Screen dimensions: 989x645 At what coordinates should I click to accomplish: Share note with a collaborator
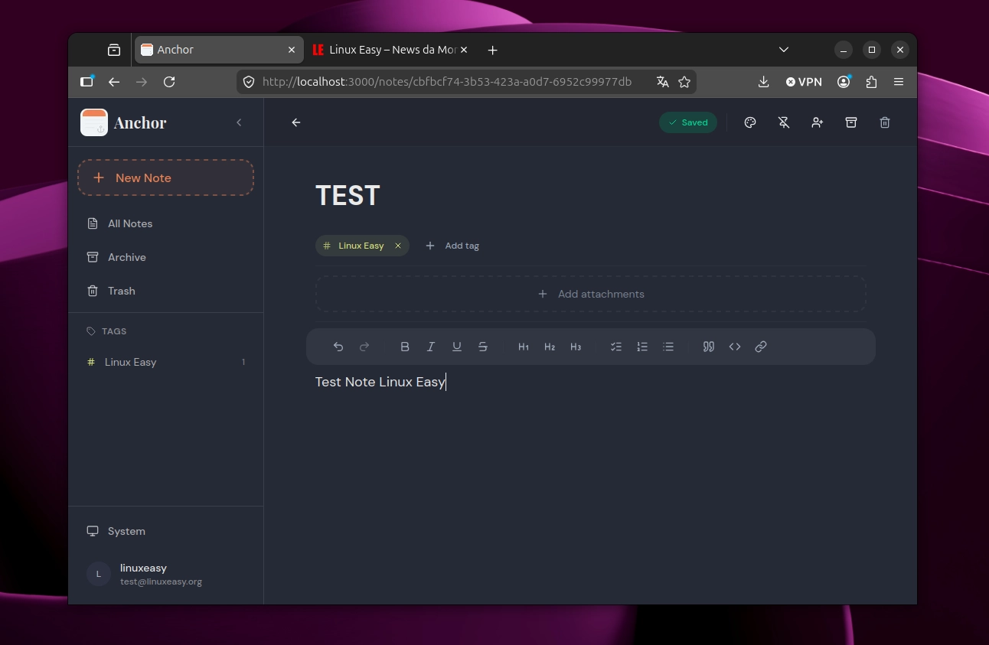[818, 122]
